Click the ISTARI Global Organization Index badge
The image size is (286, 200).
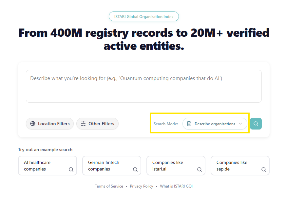(143, 16)
